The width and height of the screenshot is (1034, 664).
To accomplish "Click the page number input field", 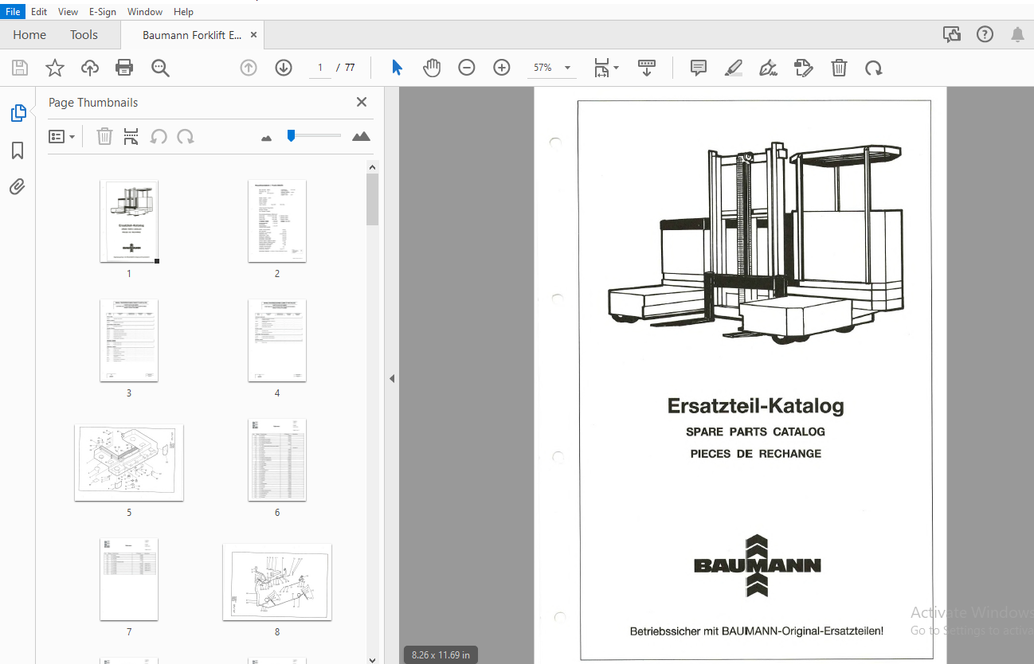I will tap(319, 68).
